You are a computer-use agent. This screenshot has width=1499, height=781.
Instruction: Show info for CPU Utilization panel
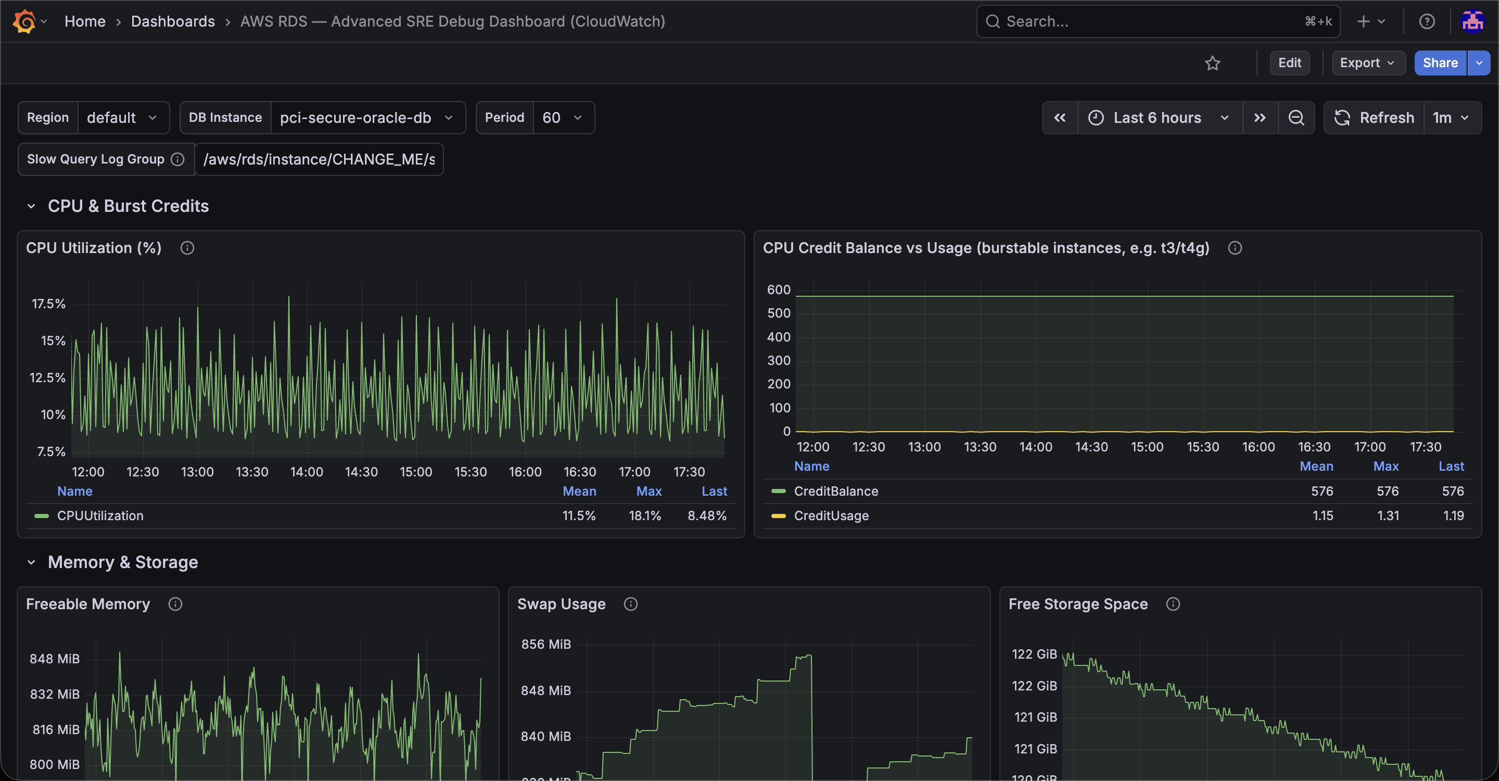(187, 248)
